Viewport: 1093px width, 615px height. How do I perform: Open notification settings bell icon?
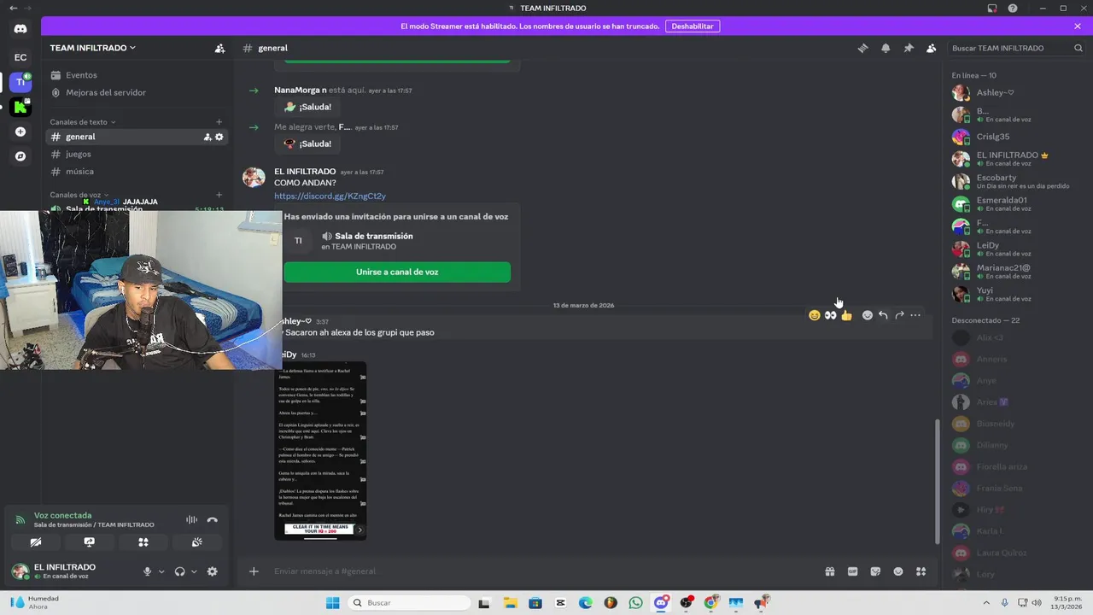pos(886,48)
